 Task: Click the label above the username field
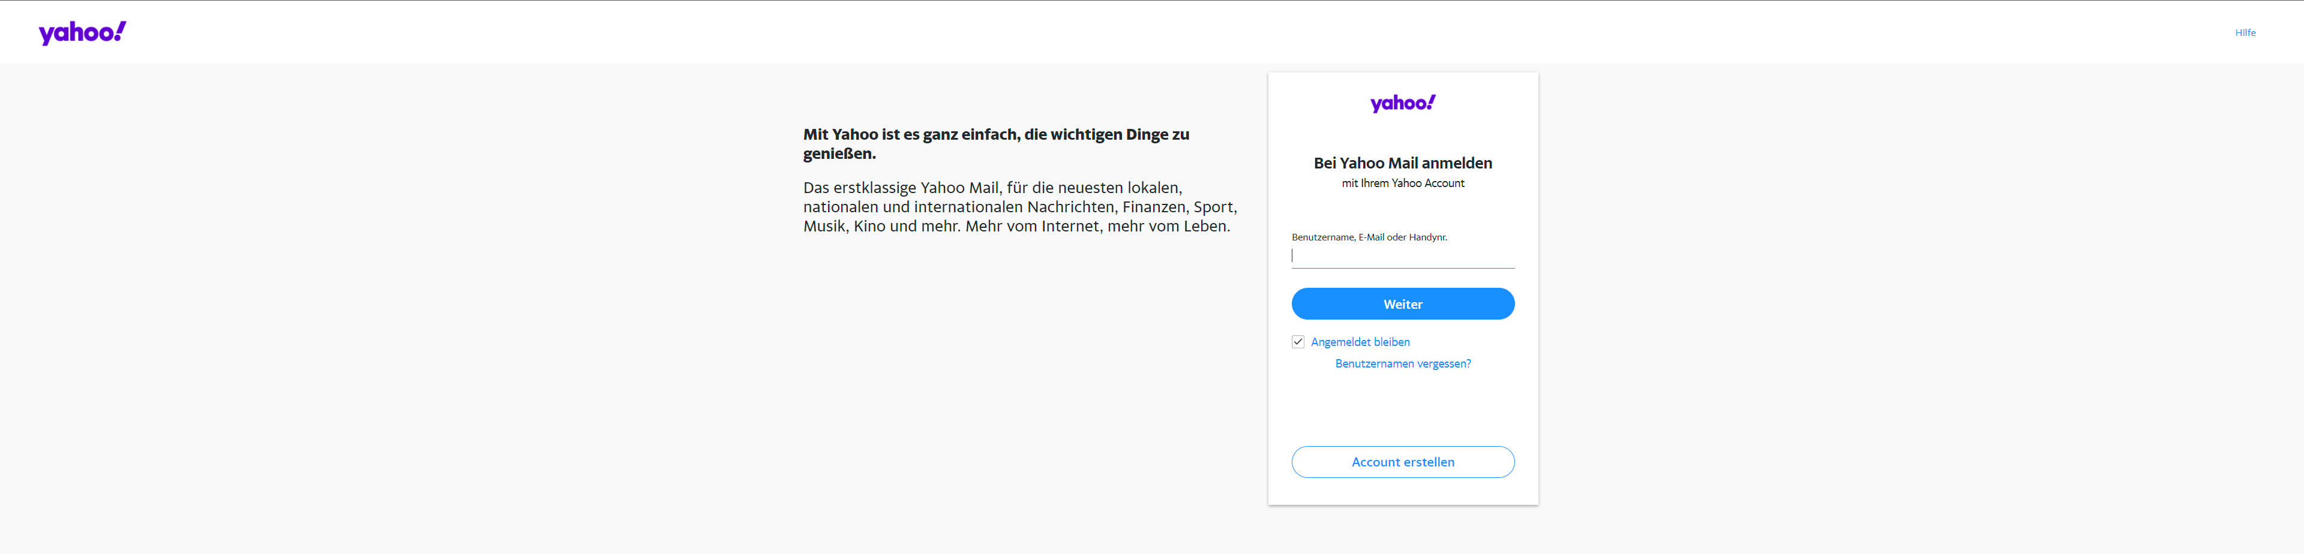1369,237
